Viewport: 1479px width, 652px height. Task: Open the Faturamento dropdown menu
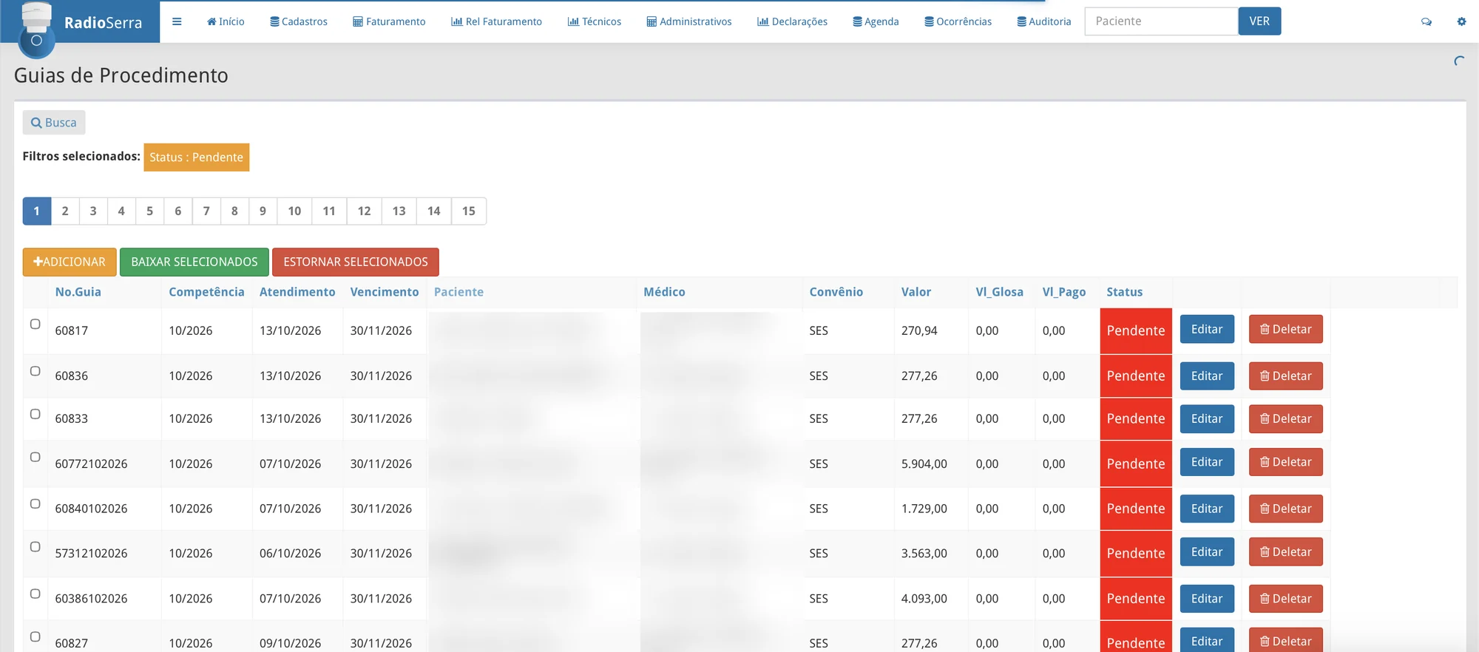[389, 21]
